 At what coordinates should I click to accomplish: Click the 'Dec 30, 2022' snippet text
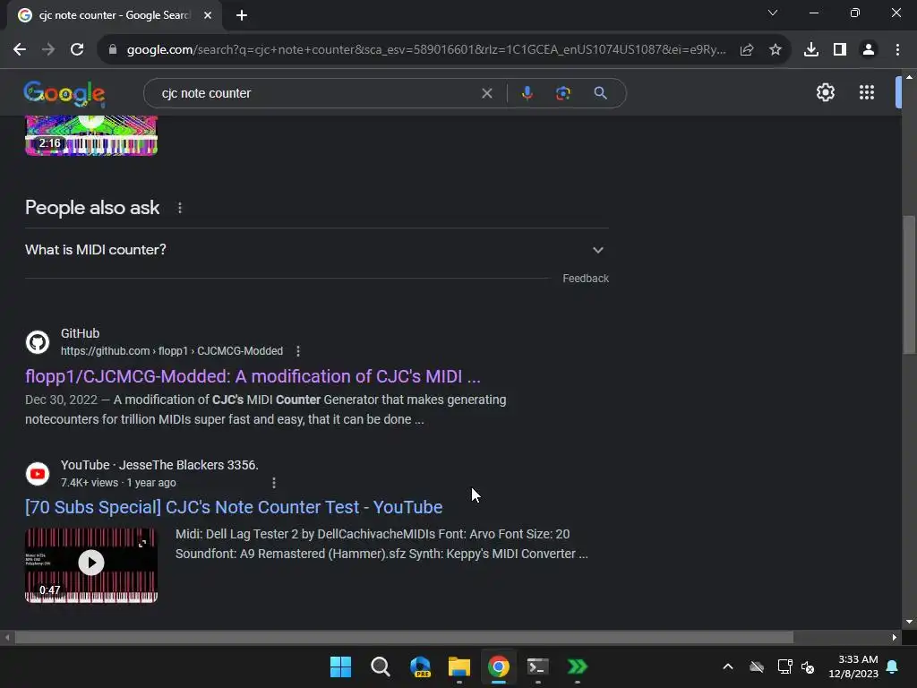61,400
